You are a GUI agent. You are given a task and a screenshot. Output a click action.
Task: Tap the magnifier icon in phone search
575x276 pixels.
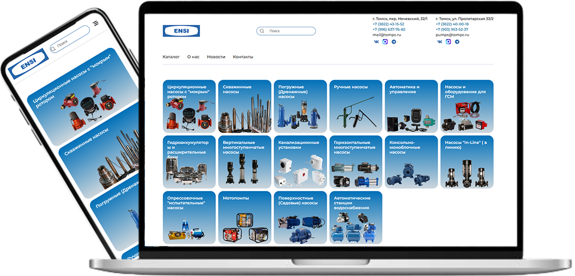click(x=54, y=48)
